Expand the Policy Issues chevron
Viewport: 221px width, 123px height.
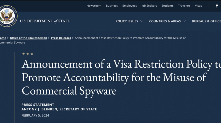coord(142,21)
